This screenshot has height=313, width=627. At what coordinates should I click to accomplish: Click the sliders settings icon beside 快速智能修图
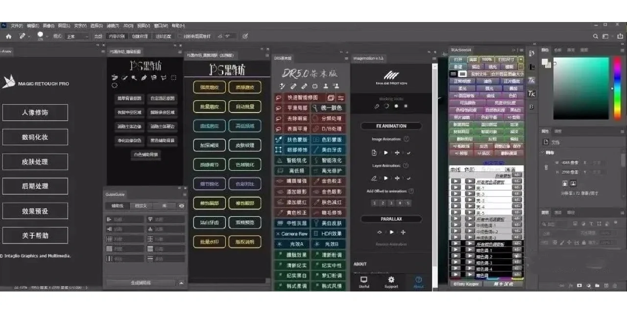[340, 98]
